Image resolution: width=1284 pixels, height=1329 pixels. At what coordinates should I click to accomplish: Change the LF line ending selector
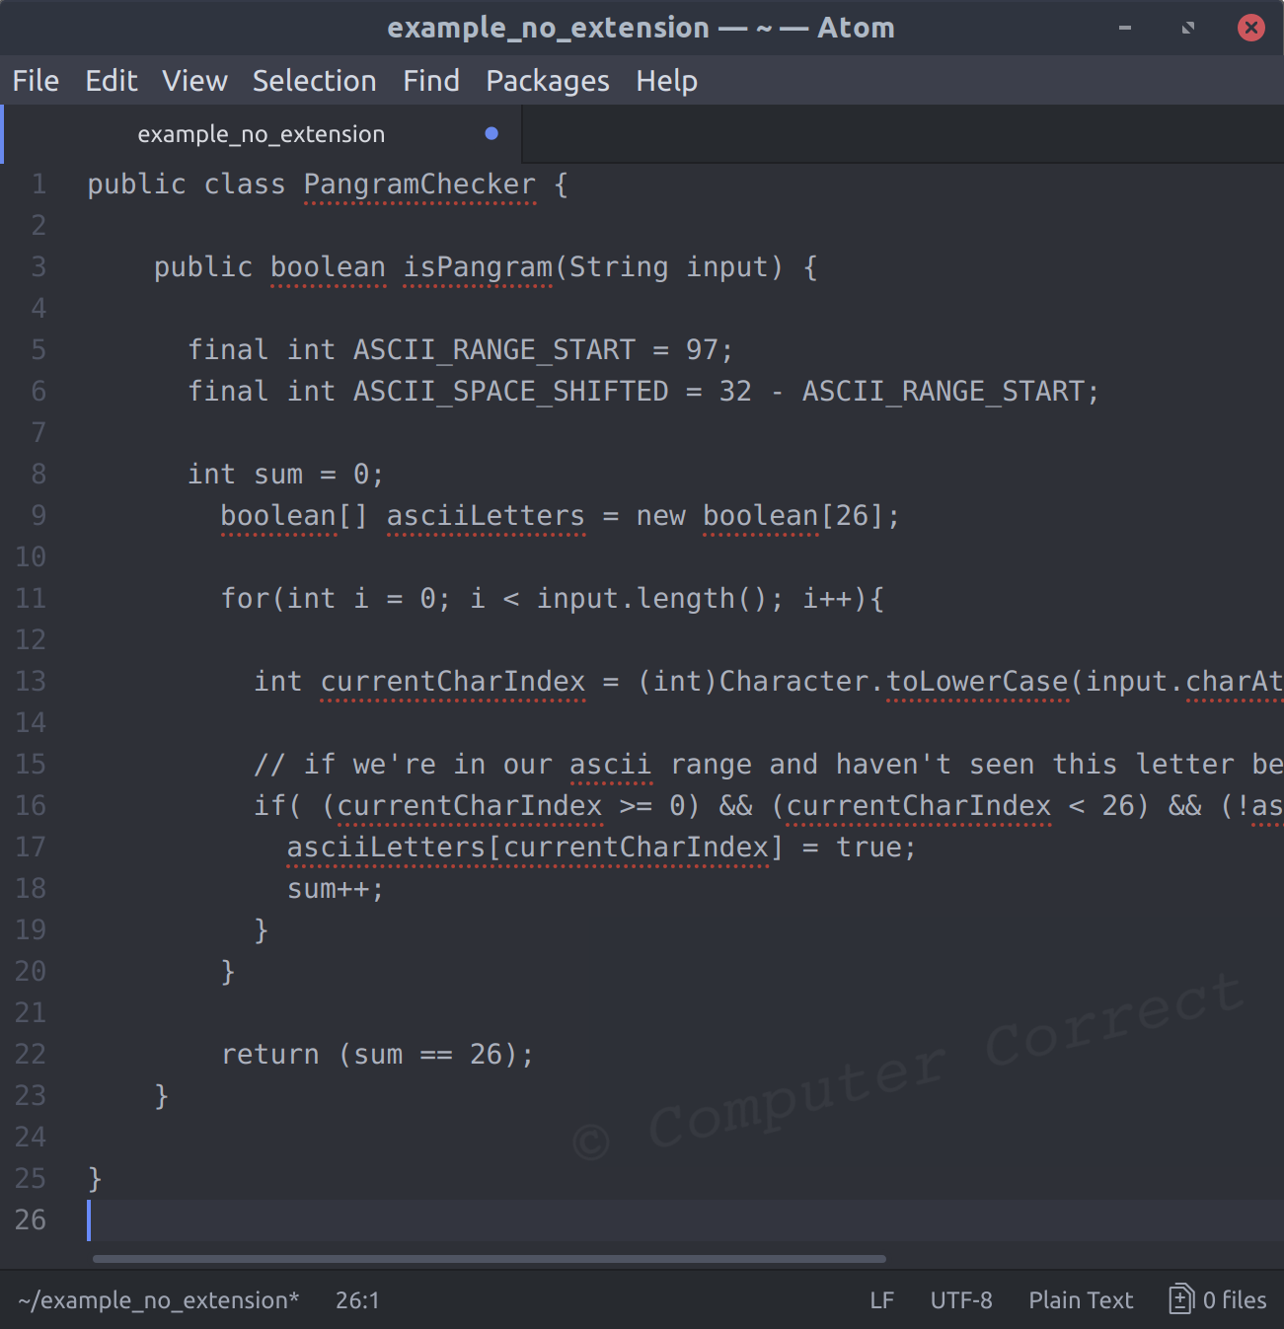(881, 1300)
